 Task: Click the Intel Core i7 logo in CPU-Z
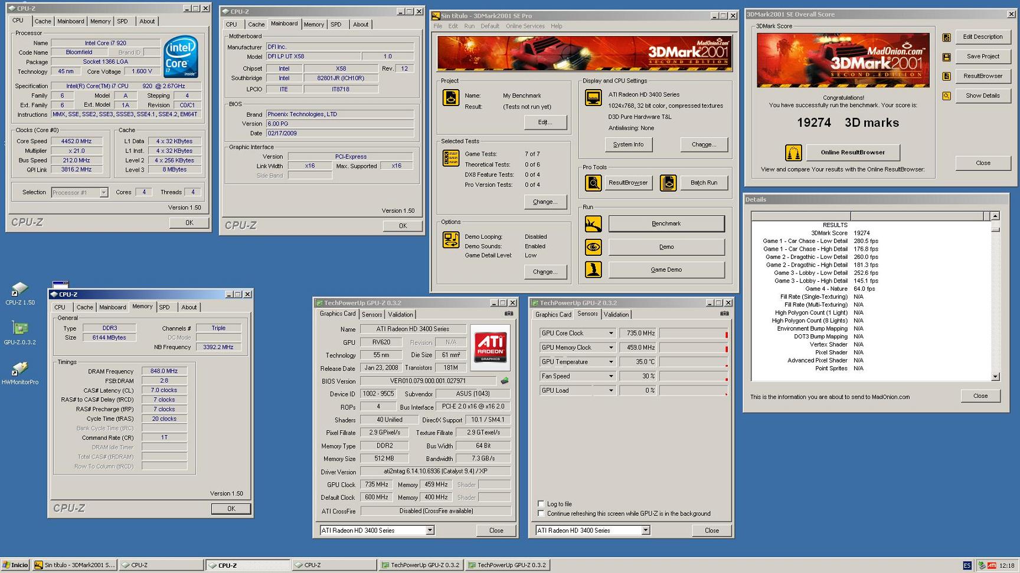[x=181, y=57]
